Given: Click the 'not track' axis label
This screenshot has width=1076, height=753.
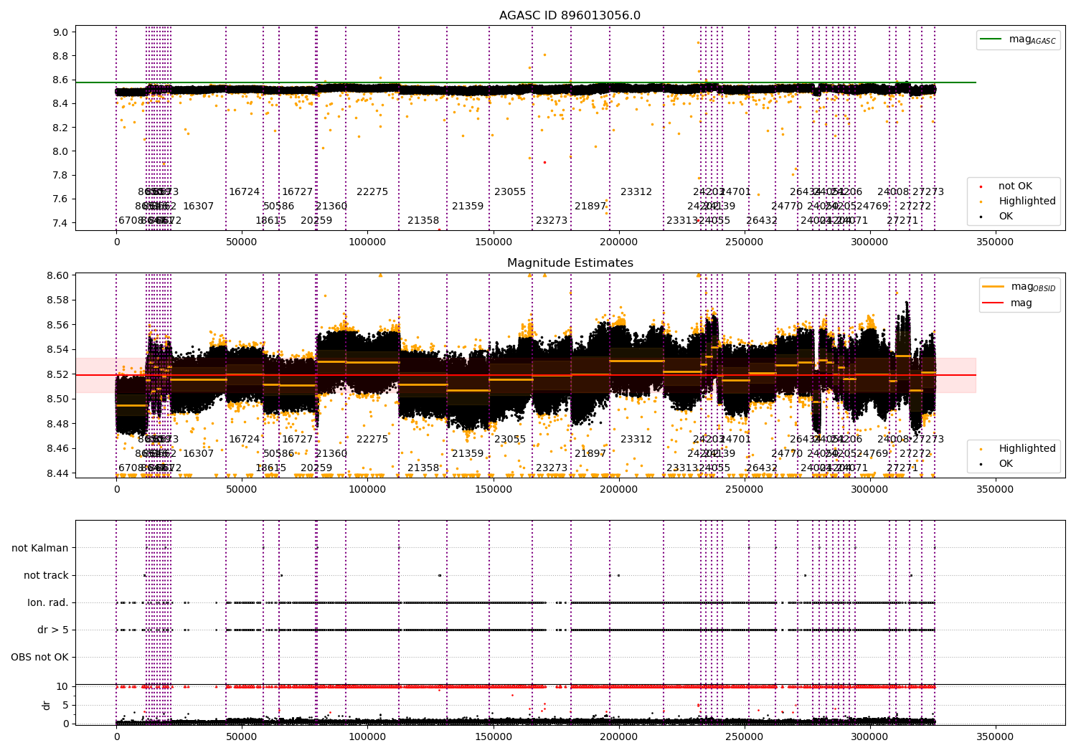Looking at the screenshot, I should click(x=46, y=575).
